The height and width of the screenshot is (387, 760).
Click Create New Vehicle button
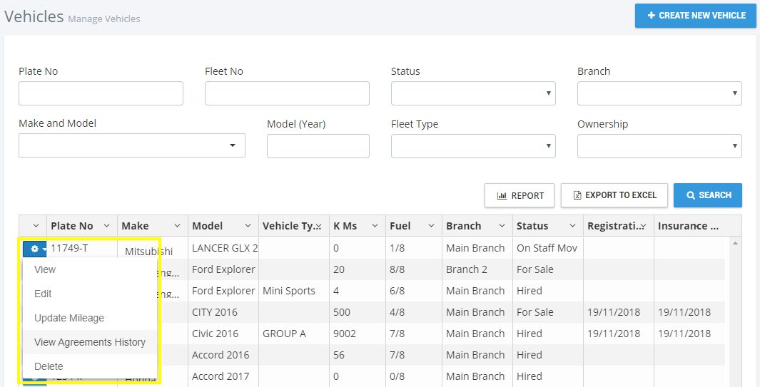pos(695,16)
